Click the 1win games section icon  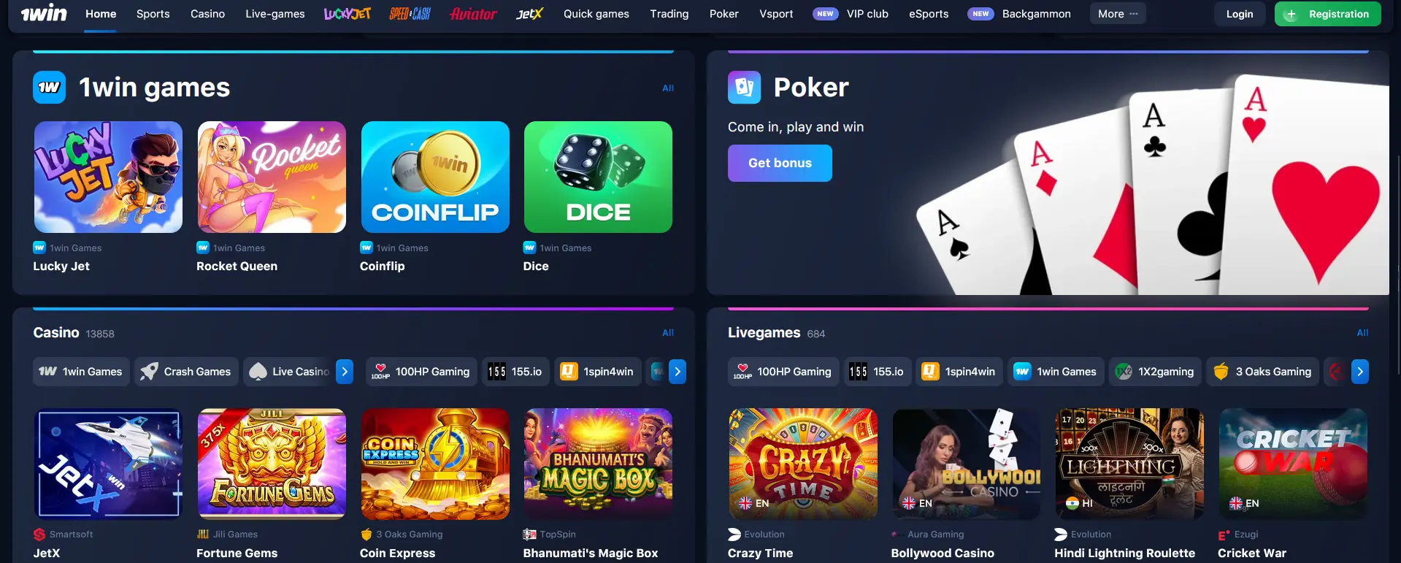point(49,88)
